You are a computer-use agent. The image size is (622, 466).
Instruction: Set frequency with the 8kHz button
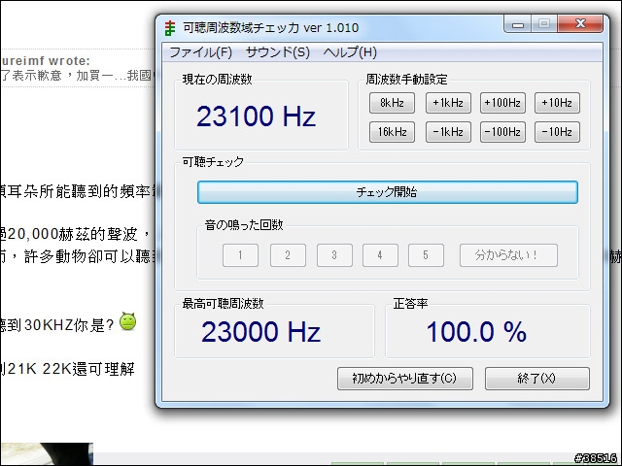point(392,103)
